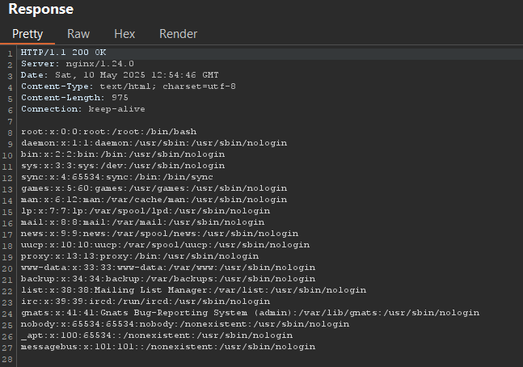The height and width of the screenshot is (367, 523).
Task: Click the Date header line
Action: [x=120, y=75]
